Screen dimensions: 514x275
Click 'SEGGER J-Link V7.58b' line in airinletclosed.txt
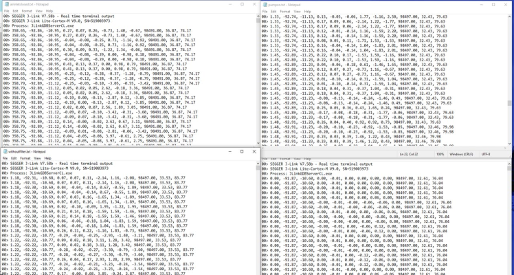click(x=59, y=16)
